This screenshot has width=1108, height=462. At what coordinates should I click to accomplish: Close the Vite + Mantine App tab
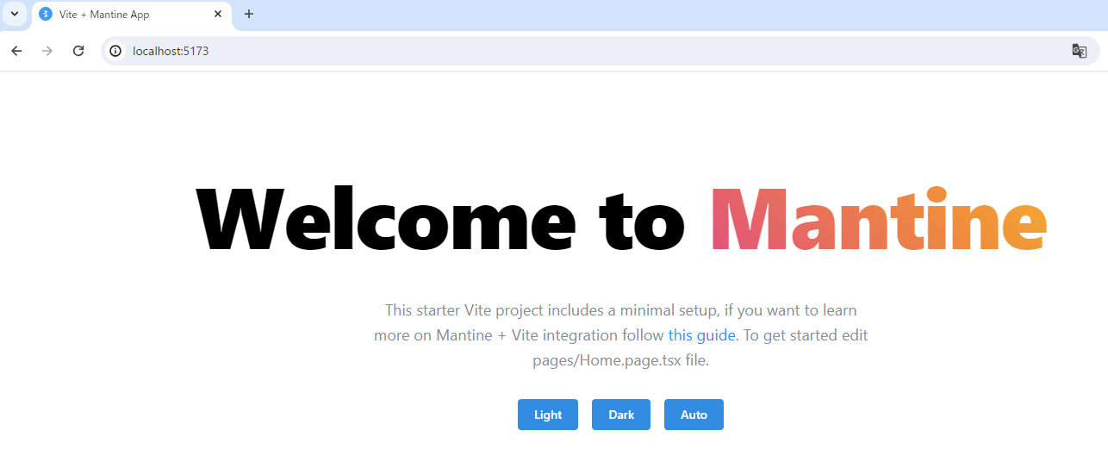[x=218, y=15]
